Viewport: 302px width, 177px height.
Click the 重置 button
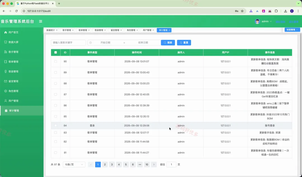click(184, 43)
